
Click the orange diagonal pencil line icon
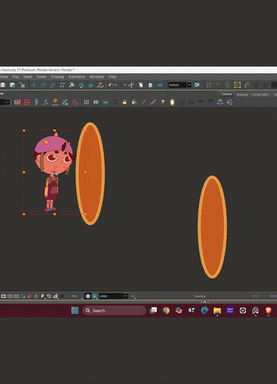point(144,102)
